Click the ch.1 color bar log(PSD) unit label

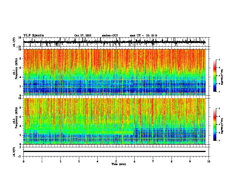(x=222, y=77)
